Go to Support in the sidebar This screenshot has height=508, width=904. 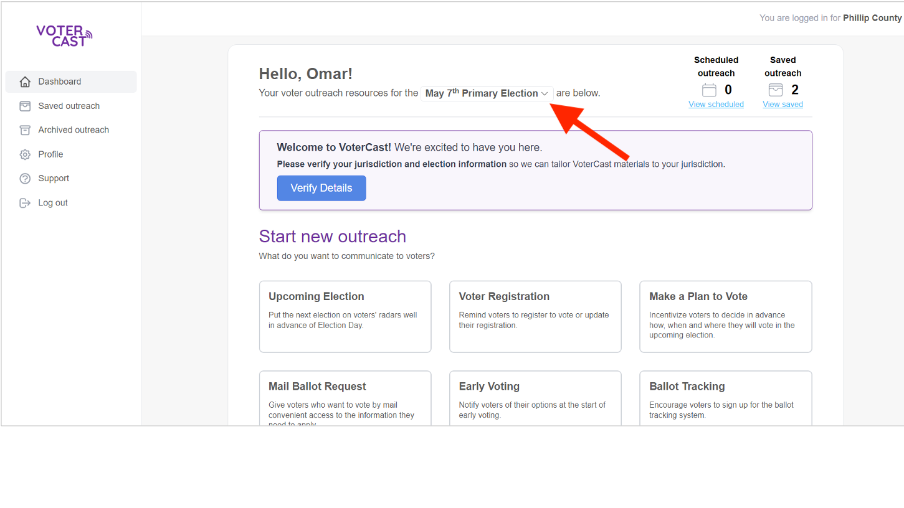[54, 179]
